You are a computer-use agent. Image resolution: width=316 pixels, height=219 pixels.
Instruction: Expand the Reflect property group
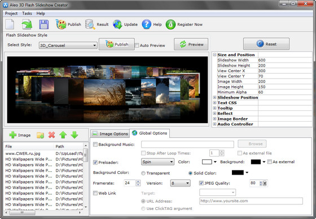pyautogui.click(x=214, y=113)
